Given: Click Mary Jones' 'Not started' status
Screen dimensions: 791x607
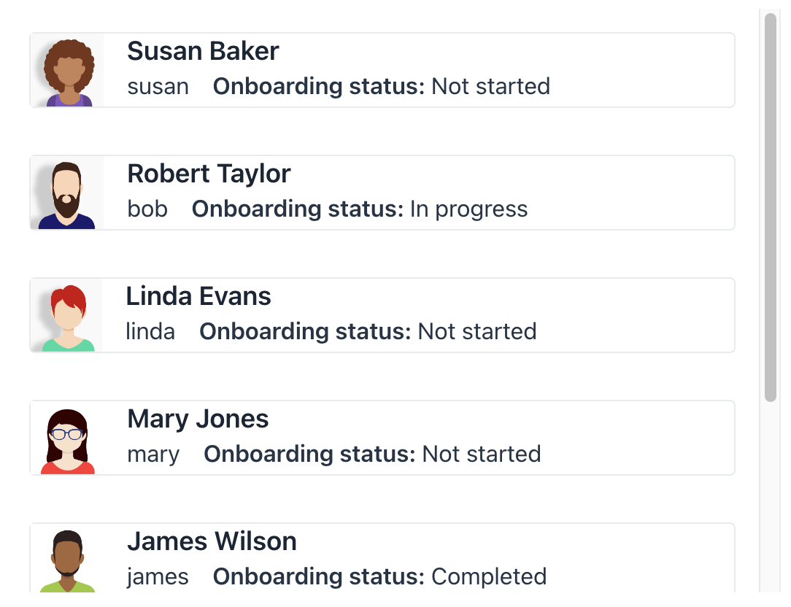Looking at the screenshot, I should point(482,455).
